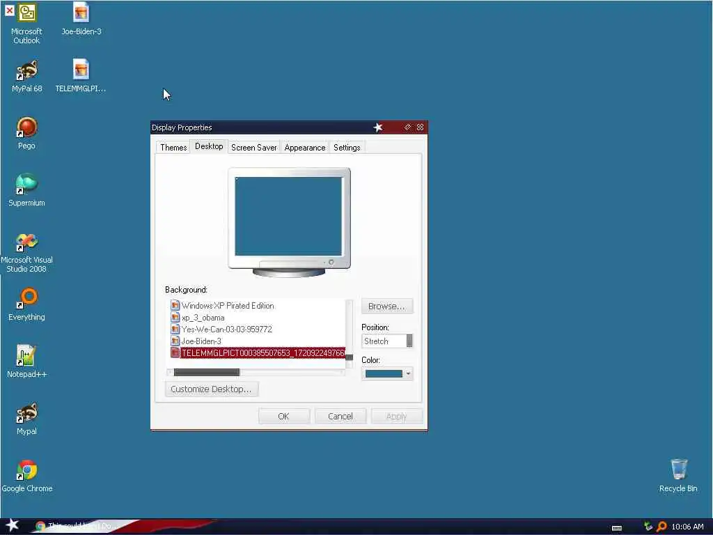Click the Browse... button
The image size is (713, 535).
(x=387, y=307)
